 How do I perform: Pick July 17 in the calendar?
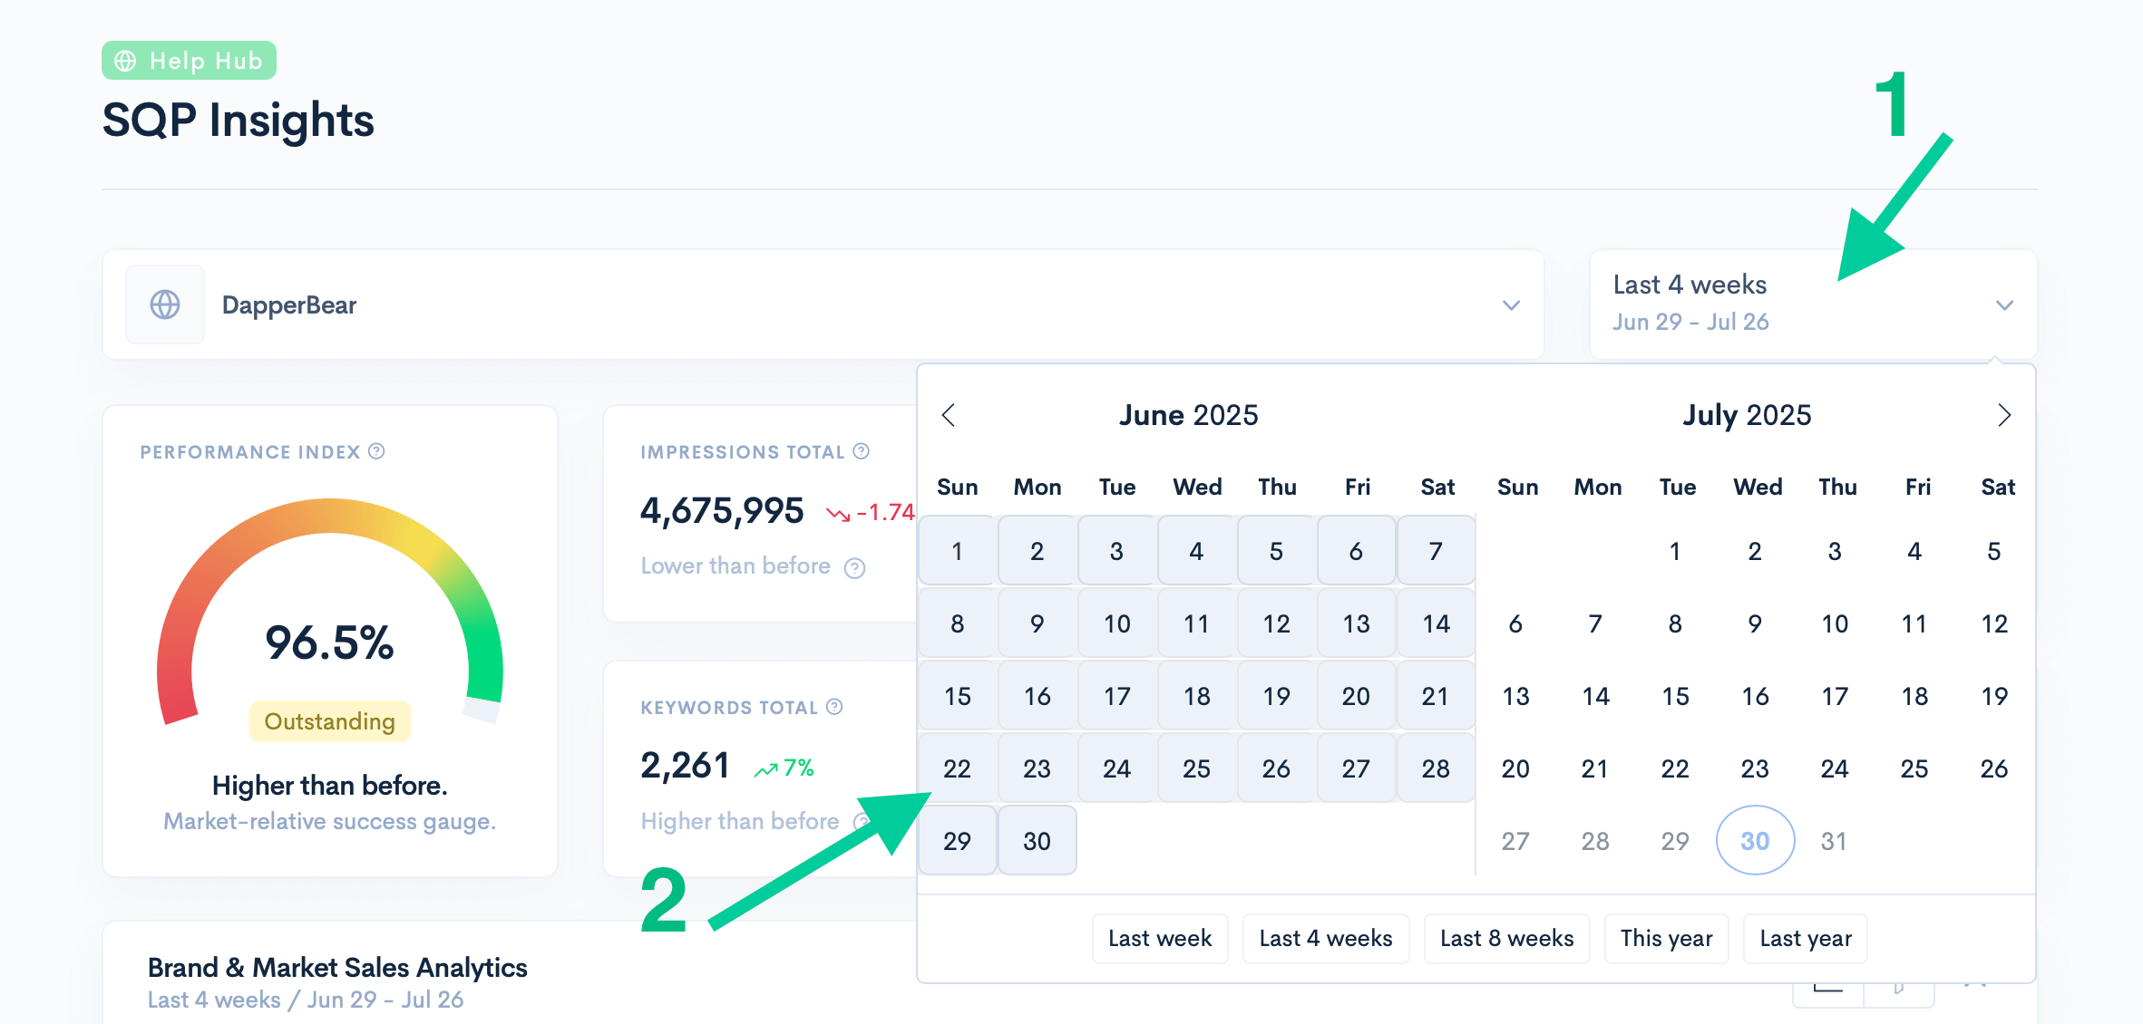1836,696
